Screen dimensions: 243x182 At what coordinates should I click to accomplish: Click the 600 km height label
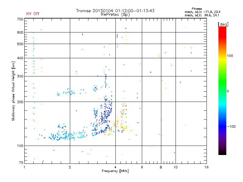click(x=20, y=32)
